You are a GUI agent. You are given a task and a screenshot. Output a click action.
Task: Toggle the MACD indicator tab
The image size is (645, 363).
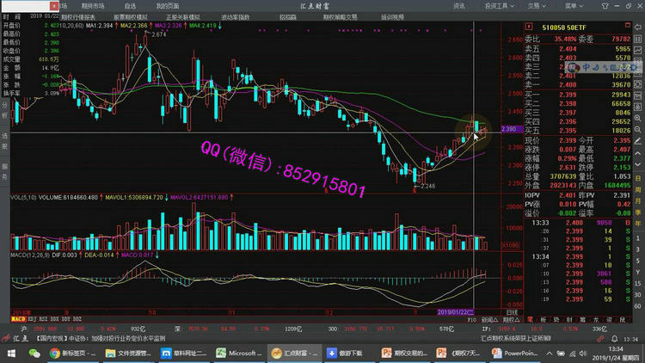pyautogui.click(x=16, y=318)
